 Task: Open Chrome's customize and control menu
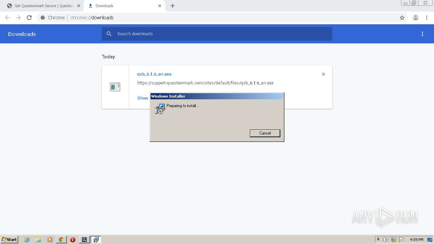[x=427, y=18]
